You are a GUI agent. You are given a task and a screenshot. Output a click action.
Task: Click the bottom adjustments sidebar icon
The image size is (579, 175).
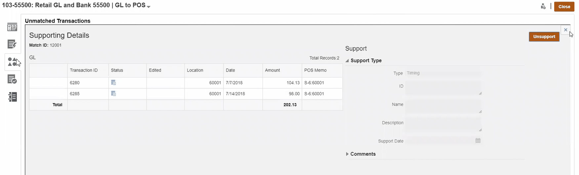click(12, 97)
